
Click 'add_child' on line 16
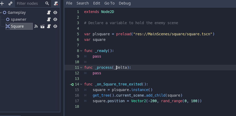coord(156,95)
